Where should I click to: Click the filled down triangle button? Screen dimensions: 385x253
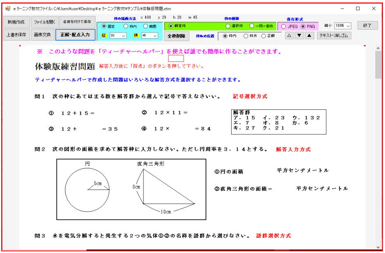point(299,36)
